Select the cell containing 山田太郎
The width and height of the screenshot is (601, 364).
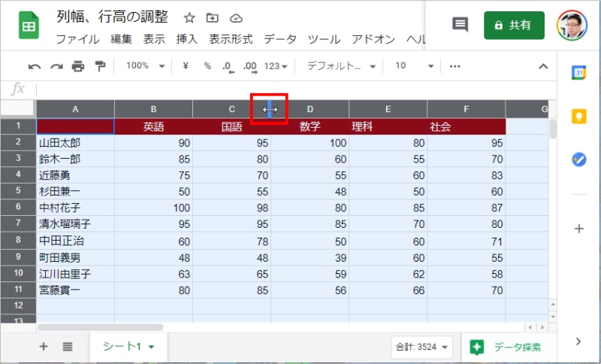pyautogui.click(x=76, y=143)
